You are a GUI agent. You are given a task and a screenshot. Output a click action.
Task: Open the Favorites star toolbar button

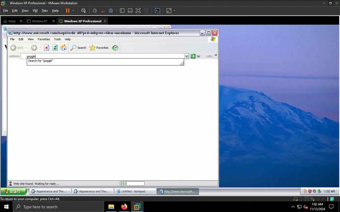point(99,48)
